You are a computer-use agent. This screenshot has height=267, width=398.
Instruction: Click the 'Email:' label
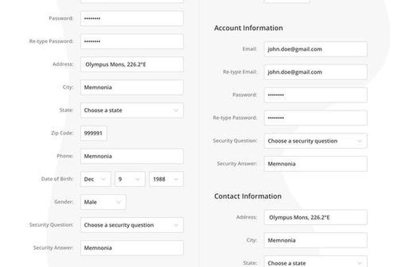pos(250,49)
